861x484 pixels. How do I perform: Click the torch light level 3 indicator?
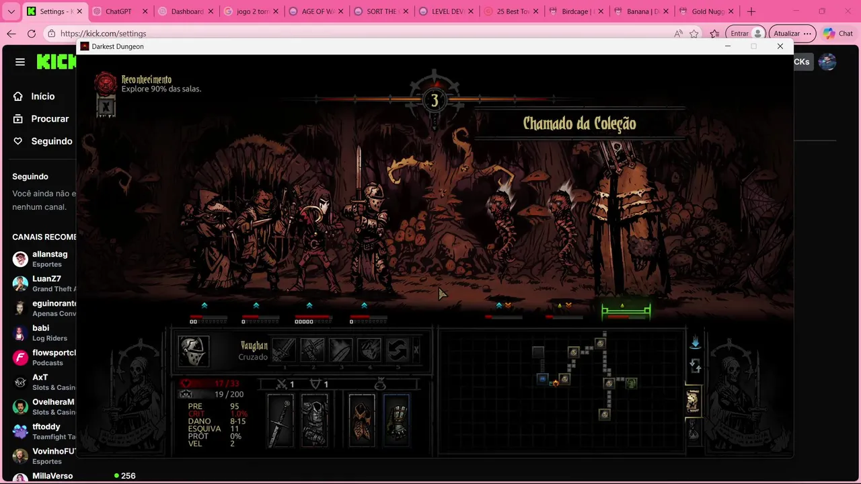point(435,101)
